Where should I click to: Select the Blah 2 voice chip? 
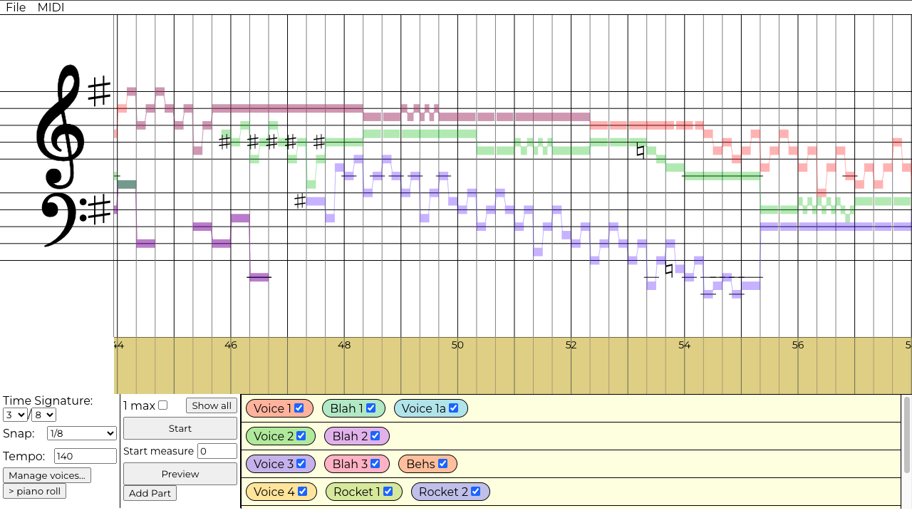[x=349, y=436]
